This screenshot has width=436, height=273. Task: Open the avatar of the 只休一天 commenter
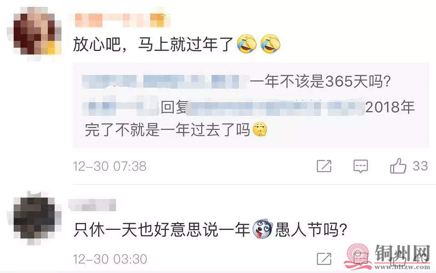click(35, 218)
